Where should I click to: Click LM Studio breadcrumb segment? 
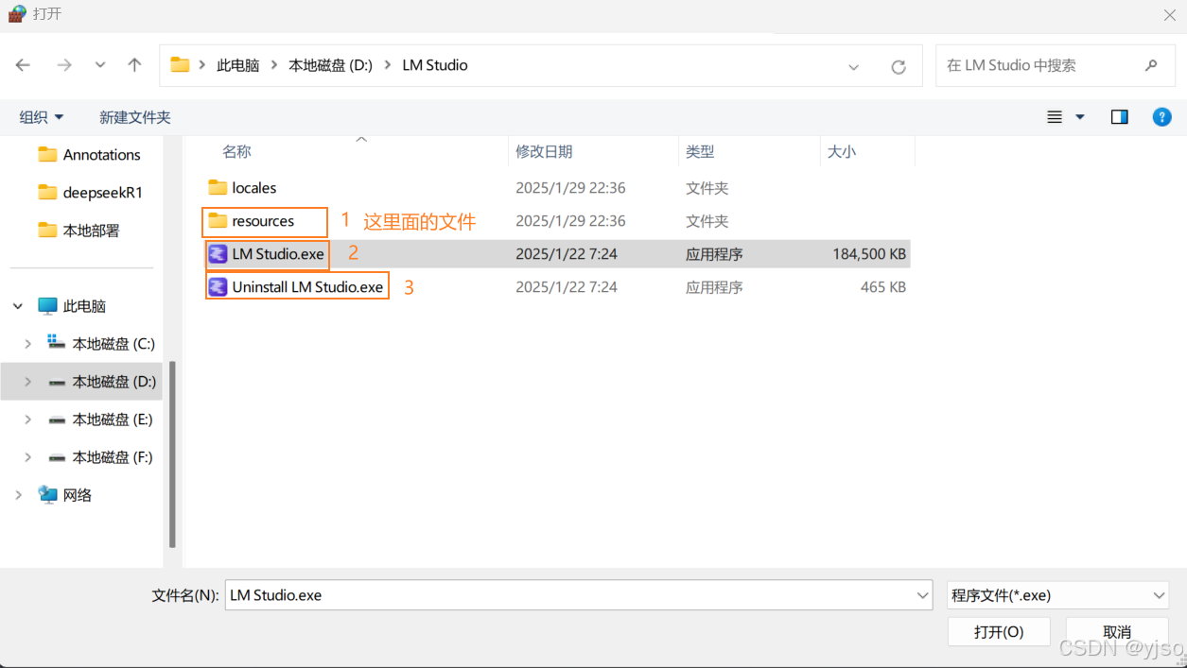click(x=435, y=65)
